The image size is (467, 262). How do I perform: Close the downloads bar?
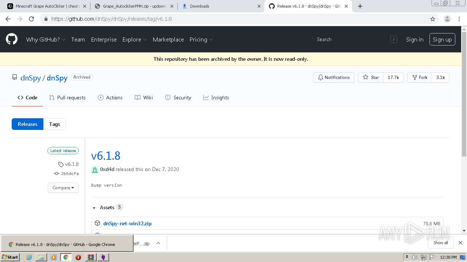click(x=460, y=243)
